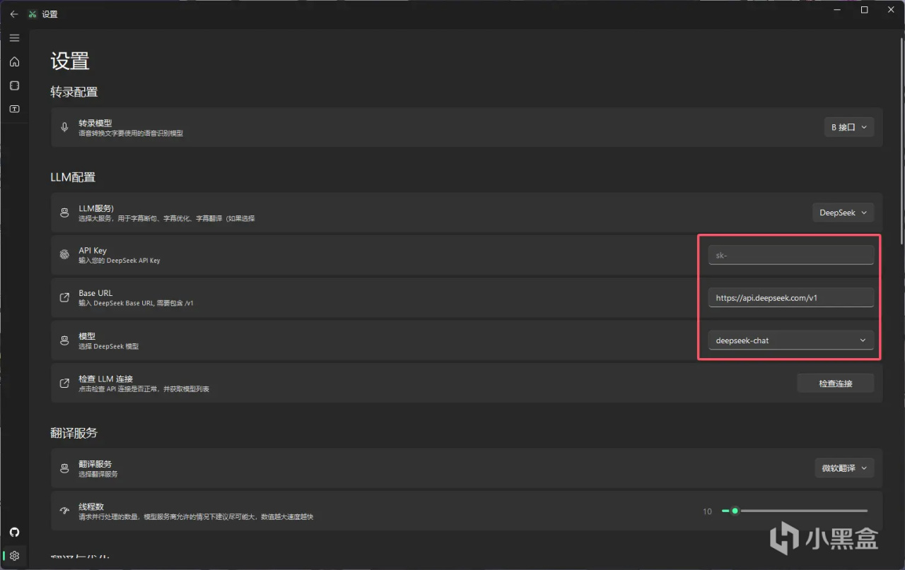Image resolution: width=905 pixels, height=570 pixels.
Task: Click the 输入您的 DeepSeek API Key description
Action: coord(119,261)
